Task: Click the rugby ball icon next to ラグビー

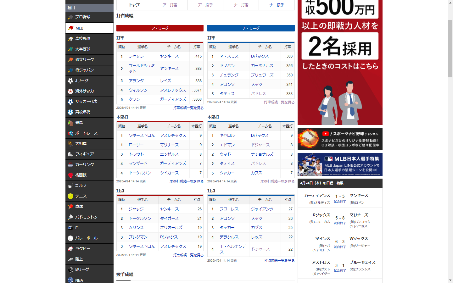Action: point(70,249)
